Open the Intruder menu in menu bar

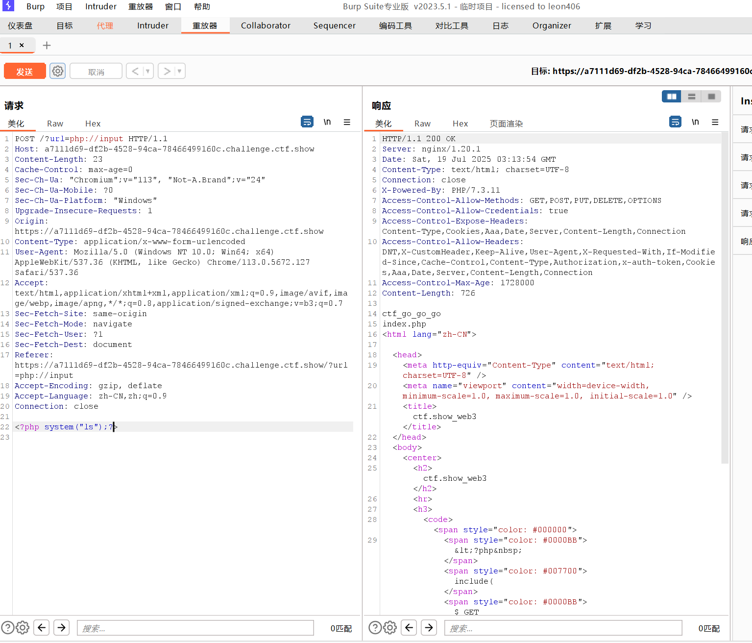click(101, 6)
